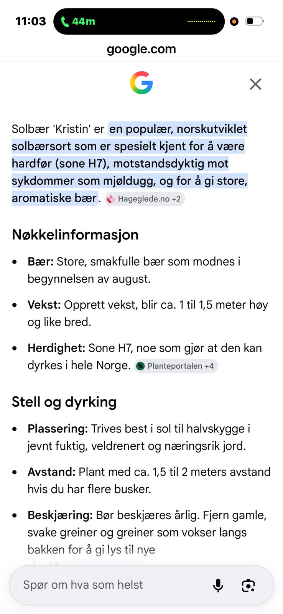Click the Planteportalen leaf favicon
This screenshot has width=283, height=614.
(140, 366)
